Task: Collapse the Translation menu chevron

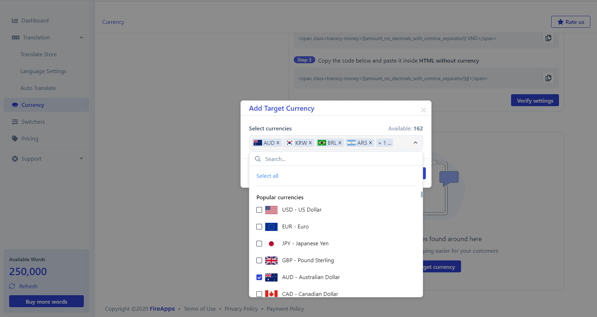Action: pos(81,38)
